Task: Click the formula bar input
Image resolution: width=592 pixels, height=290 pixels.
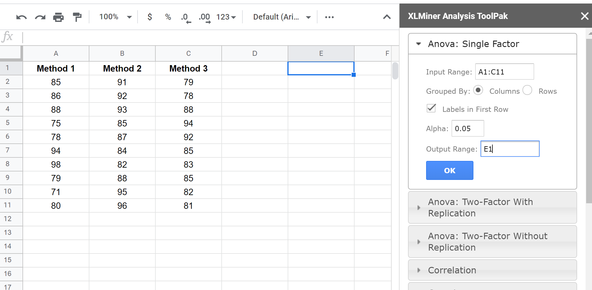Action: coord(210,37)
